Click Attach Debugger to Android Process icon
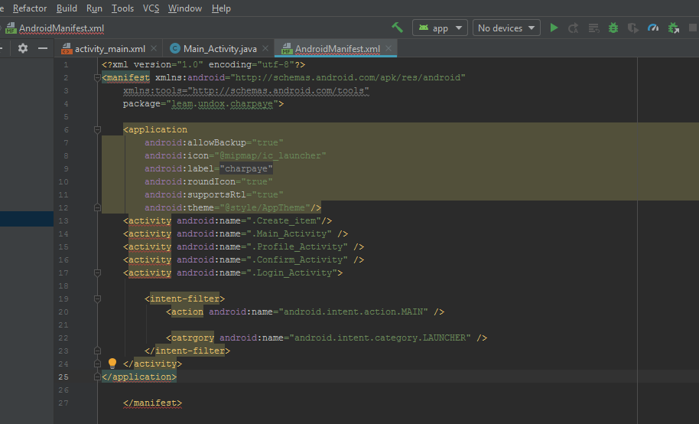The image size is (699, 424). coord(673,28)
